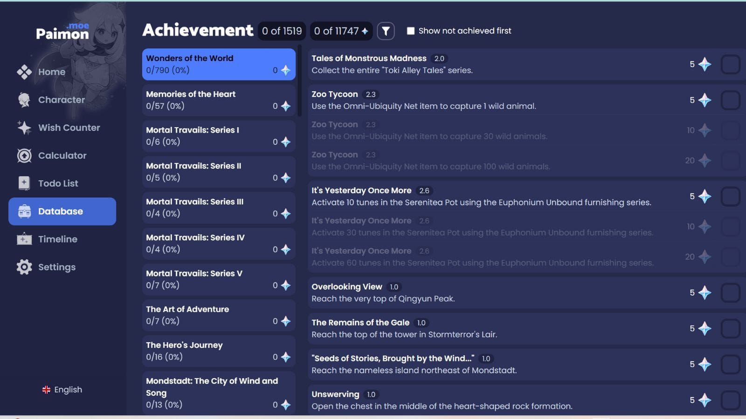Open the Wish Counter
The image size is (746, 419).
pyautogui.click(x=68, y=128)
